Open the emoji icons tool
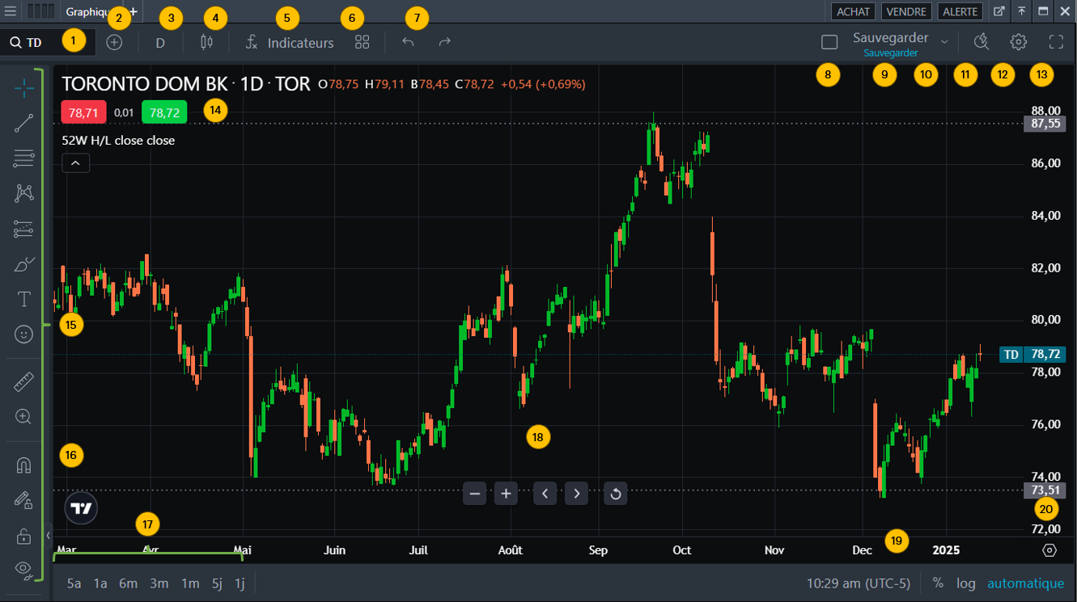Viewport: 1077px width, 602px height. pos(24,334)
